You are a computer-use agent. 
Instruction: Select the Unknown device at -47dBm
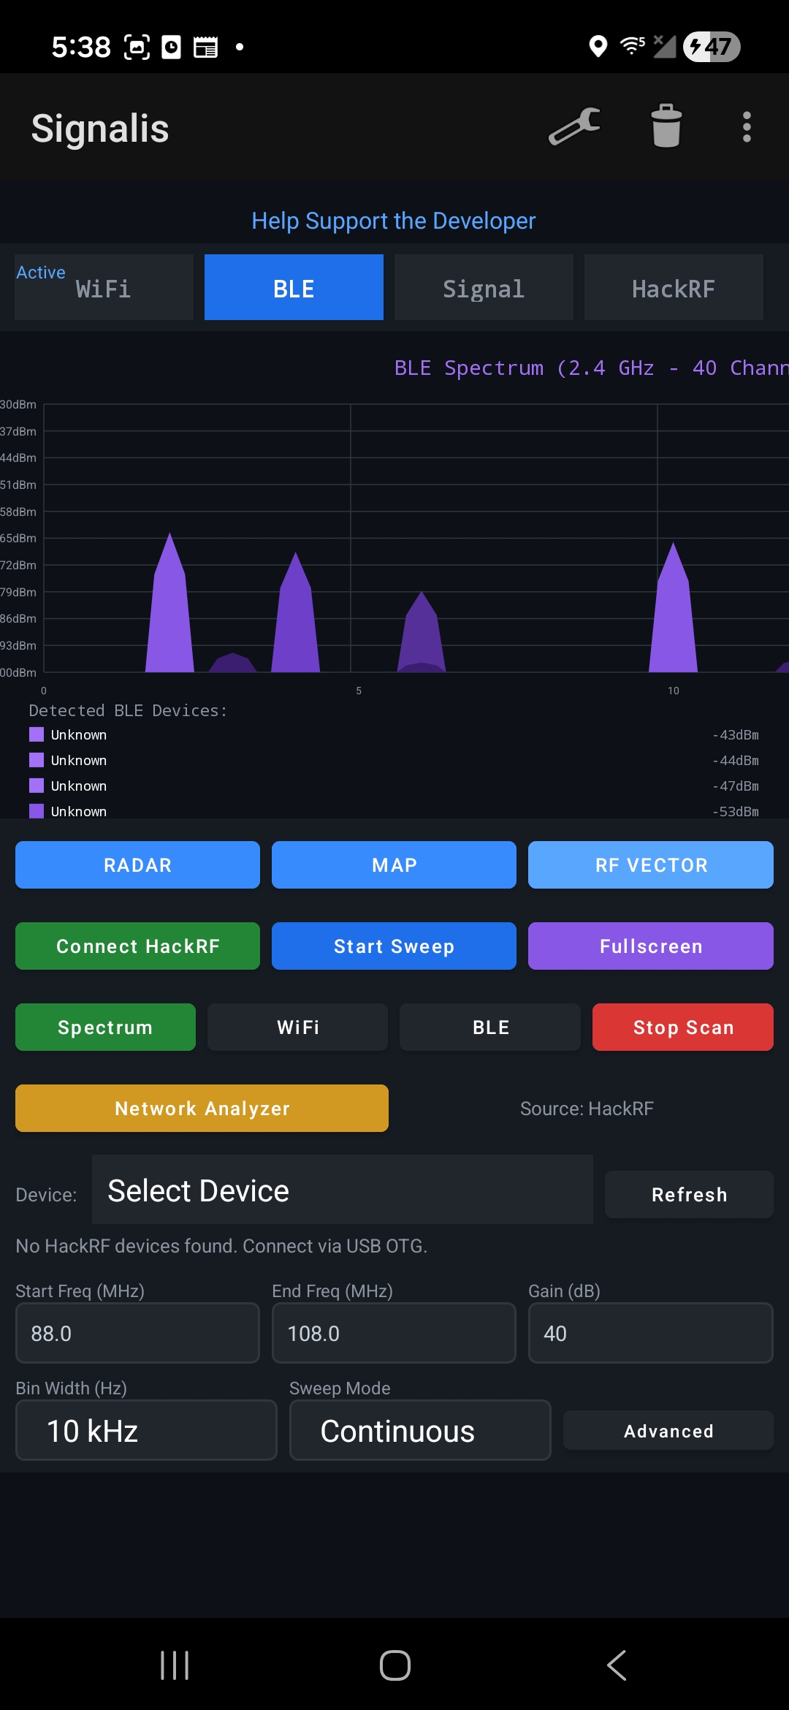[394, 786]
